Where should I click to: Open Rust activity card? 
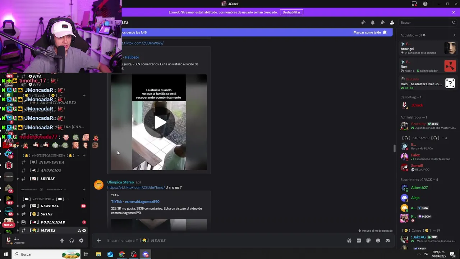click(x=428, y=66)
